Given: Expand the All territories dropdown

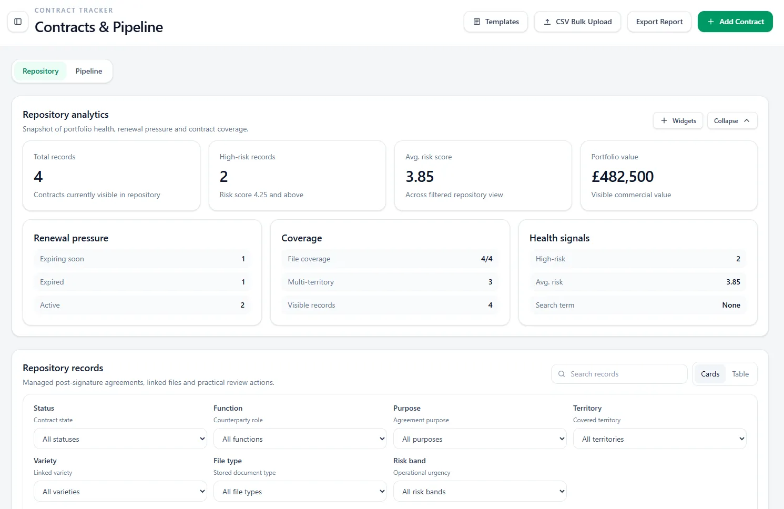Looking at the screenshot, I should tap(660, 439).
